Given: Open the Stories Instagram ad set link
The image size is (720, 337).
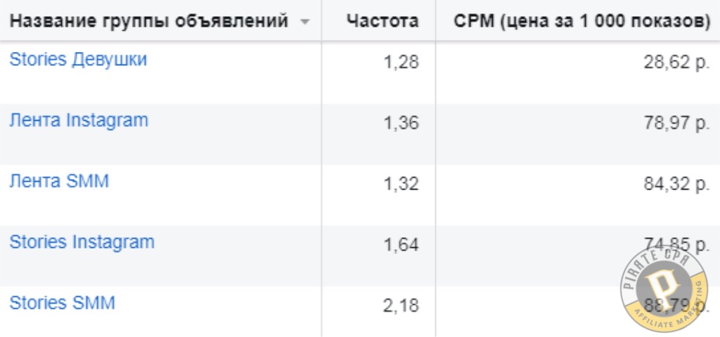Looking at the screenshot, I should point(82,242).
